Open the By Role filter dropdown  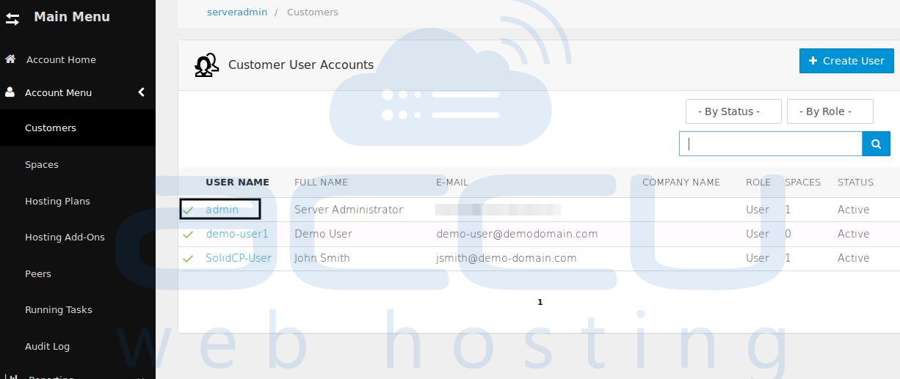pos(830,111)
